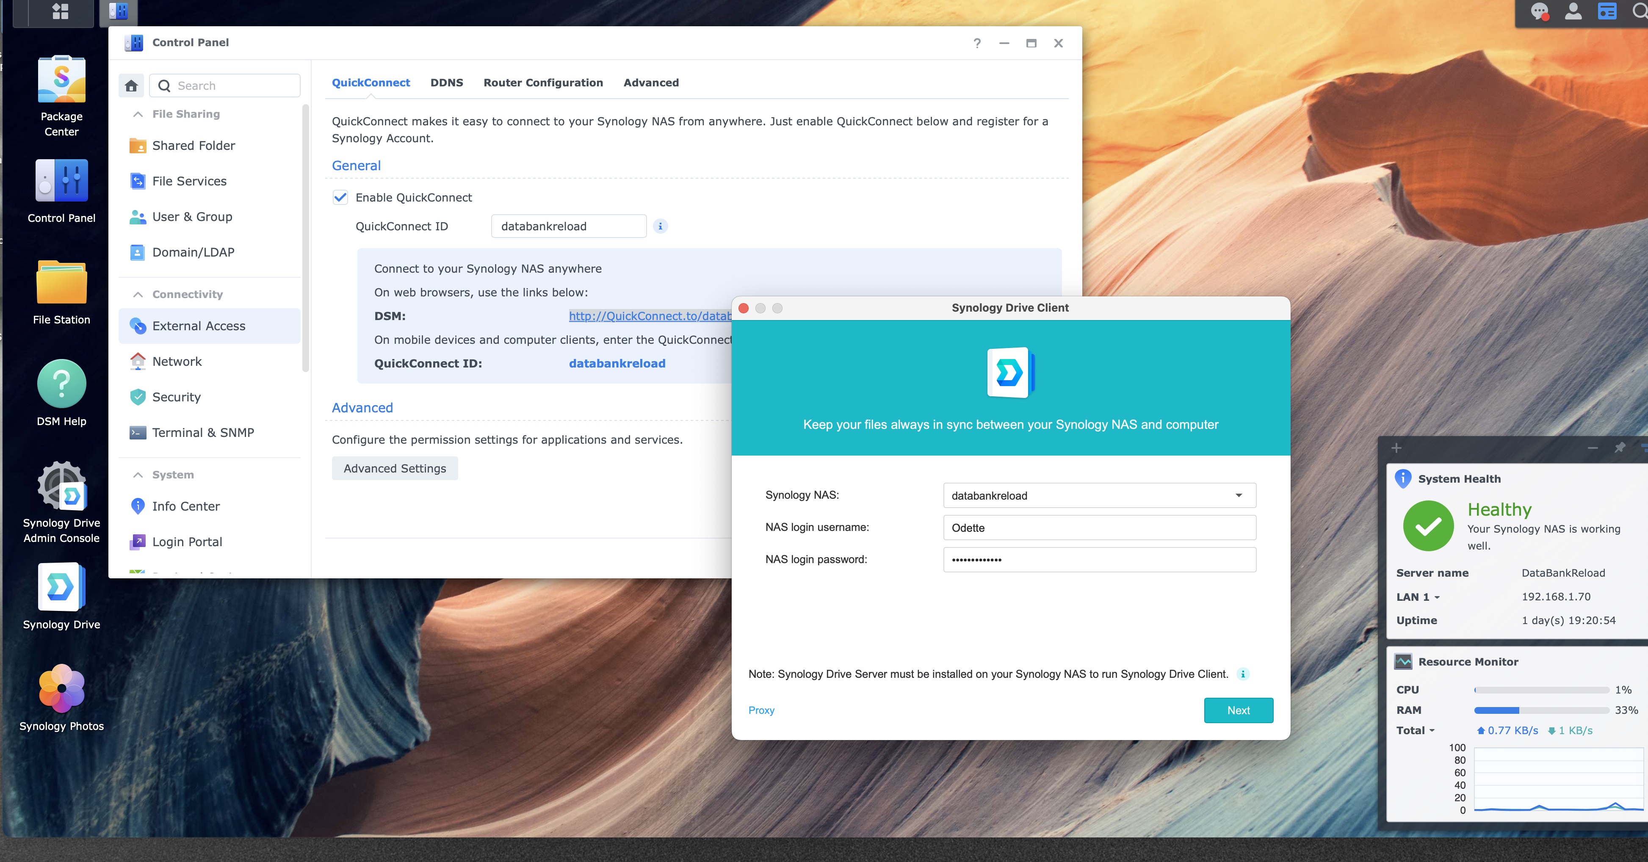Click the user account icon in taskbar
The height and width of the screenshot is (862, 1648).
point(1573,11)
